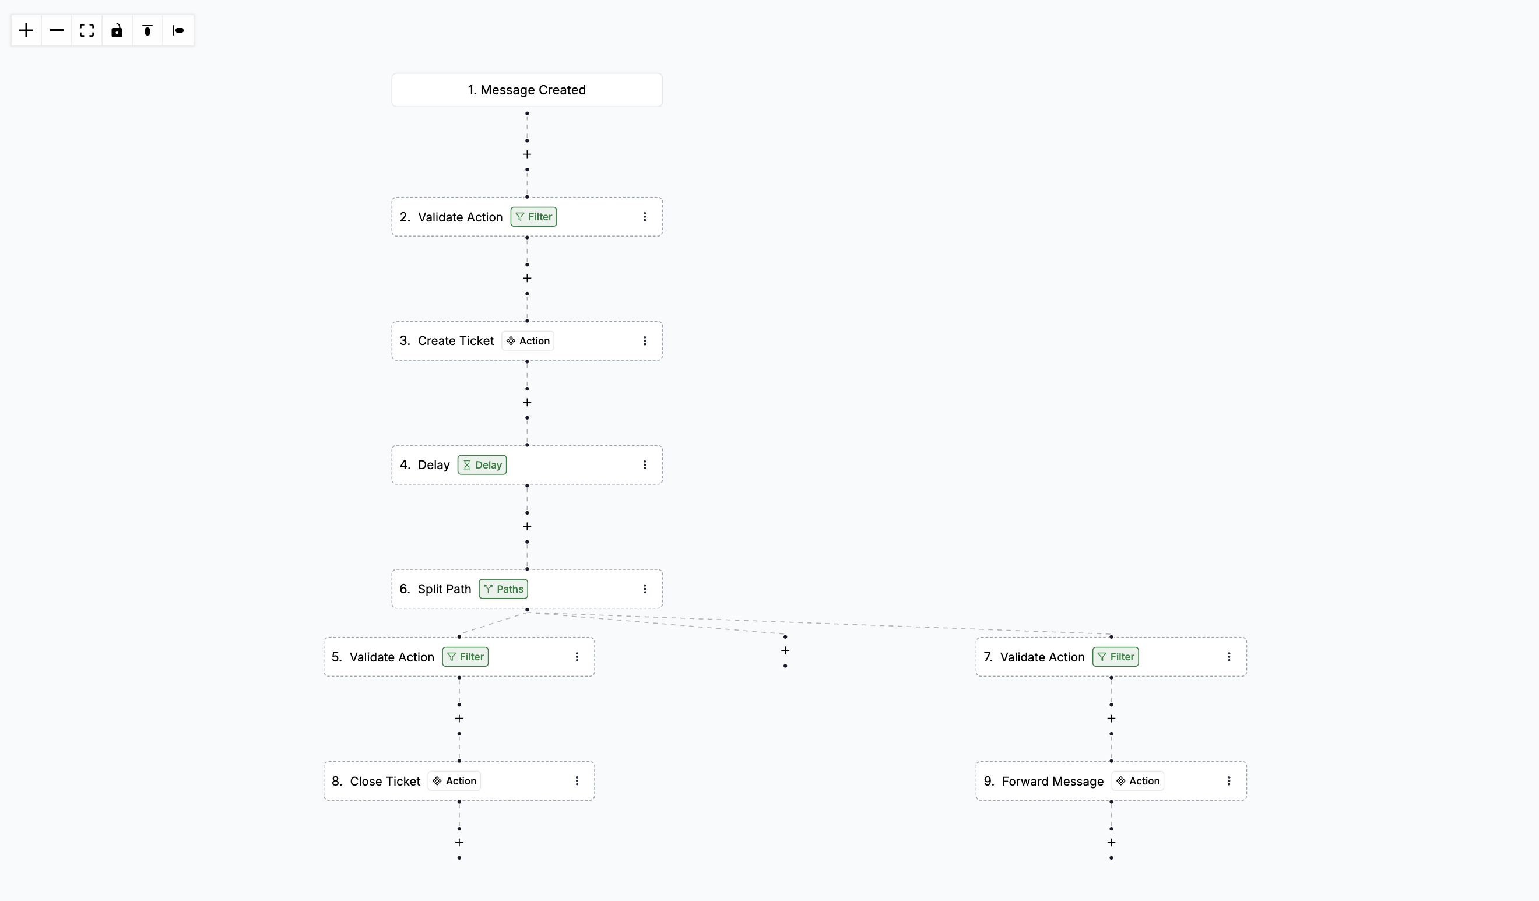Add a step below Close Ticket
This screenshot has width=1539, height=901.
[459, 842]
